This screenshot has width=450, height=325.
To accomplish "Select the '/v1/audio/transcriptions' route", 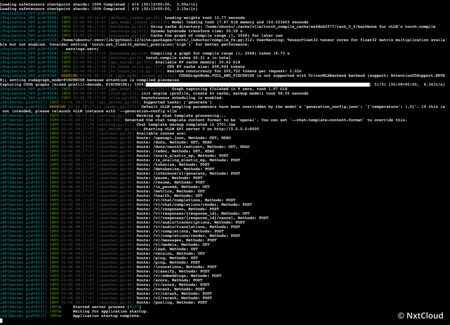I will click(181, 222).
